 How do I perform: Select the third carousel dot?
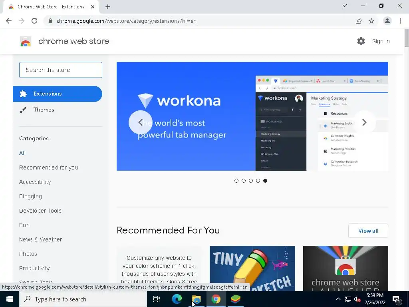pos(251,181)
